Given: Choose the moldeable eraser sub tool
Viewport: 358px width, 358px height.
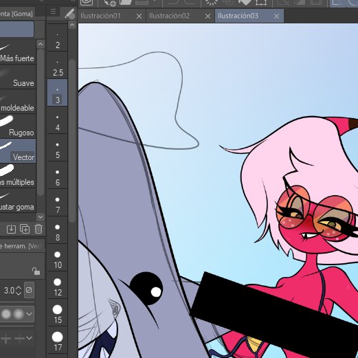Looking at the screenshot, I should [18, 102].
